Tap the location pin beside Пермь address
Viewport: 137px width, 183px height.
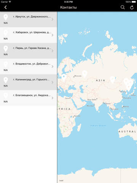click(x=6, y=49)
